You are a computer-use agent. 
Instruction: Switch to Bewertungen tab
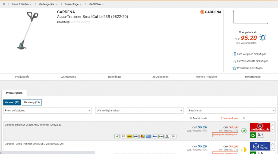(x=252, y=77)
